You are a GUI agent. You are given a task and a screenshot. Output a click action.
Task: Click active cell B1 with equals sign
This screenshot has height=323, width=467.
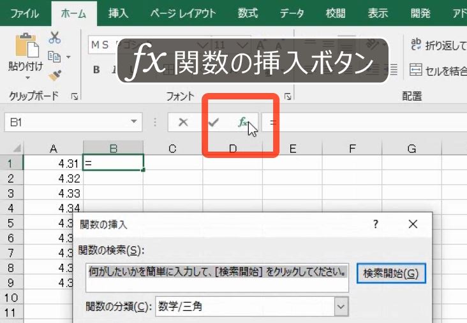(x=113, y=162)
